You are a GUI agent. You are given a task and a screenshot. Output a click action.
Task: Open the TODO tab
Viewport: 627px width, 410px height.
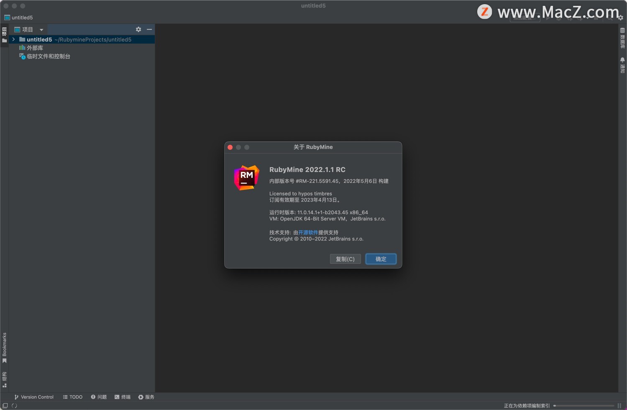[73, 397]
